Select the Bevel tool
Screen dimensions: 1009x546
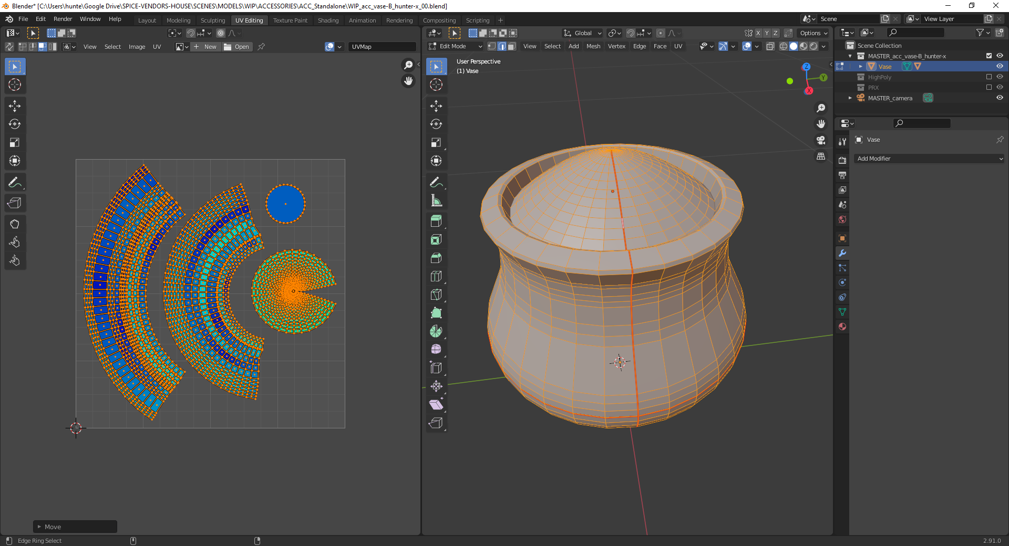coord(436,258)
